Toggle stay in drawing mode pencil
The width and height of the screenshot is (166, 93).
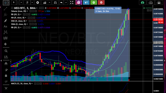[x=6, y=69]
